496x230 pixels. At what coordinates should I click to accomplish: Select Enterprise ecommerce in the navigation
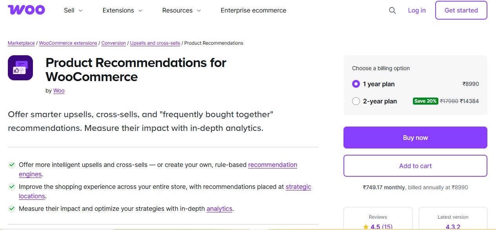point(253,11)
